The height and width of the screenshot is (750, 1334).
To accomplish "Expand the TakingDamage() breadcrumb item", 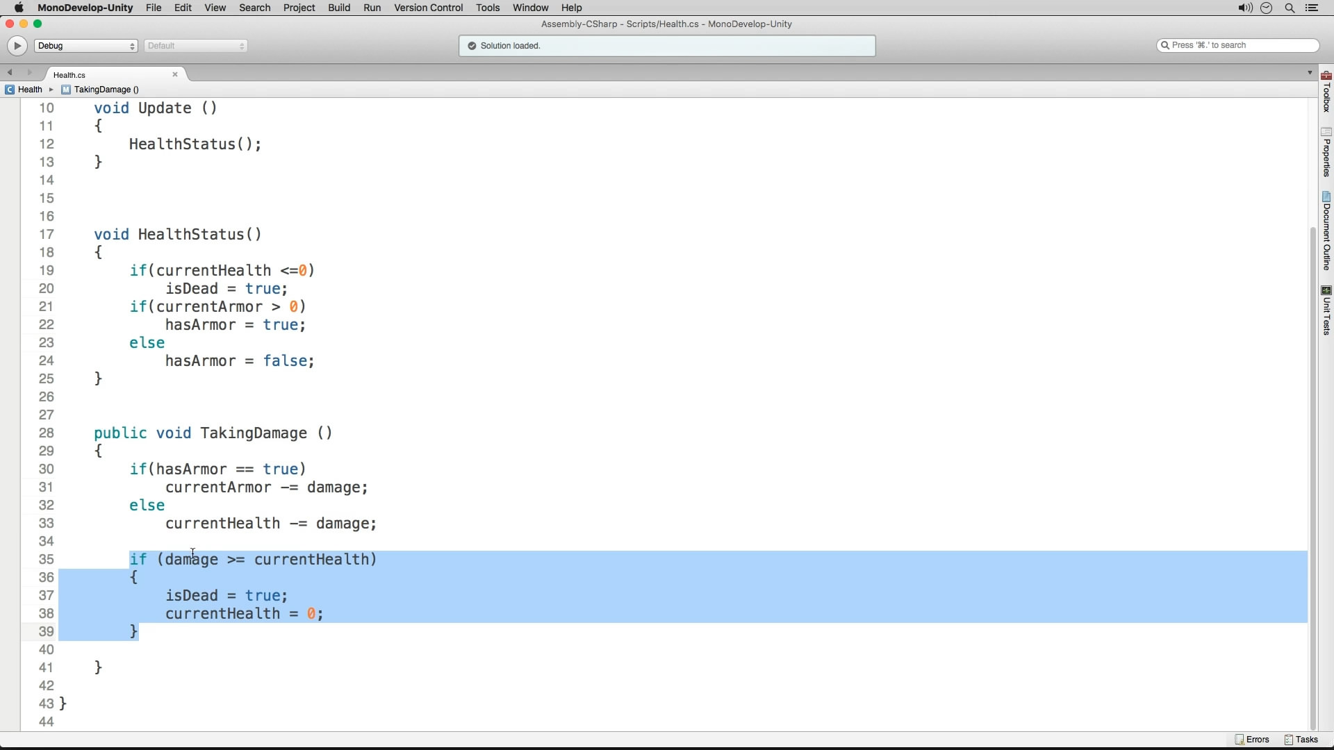I will (106, 89).
